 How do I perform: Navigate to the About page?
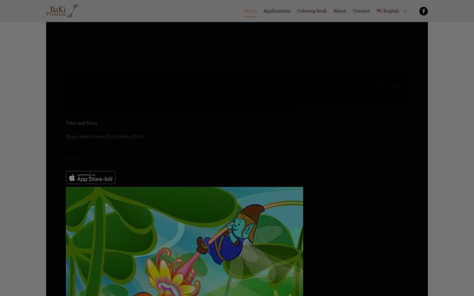tap(340, 11)
